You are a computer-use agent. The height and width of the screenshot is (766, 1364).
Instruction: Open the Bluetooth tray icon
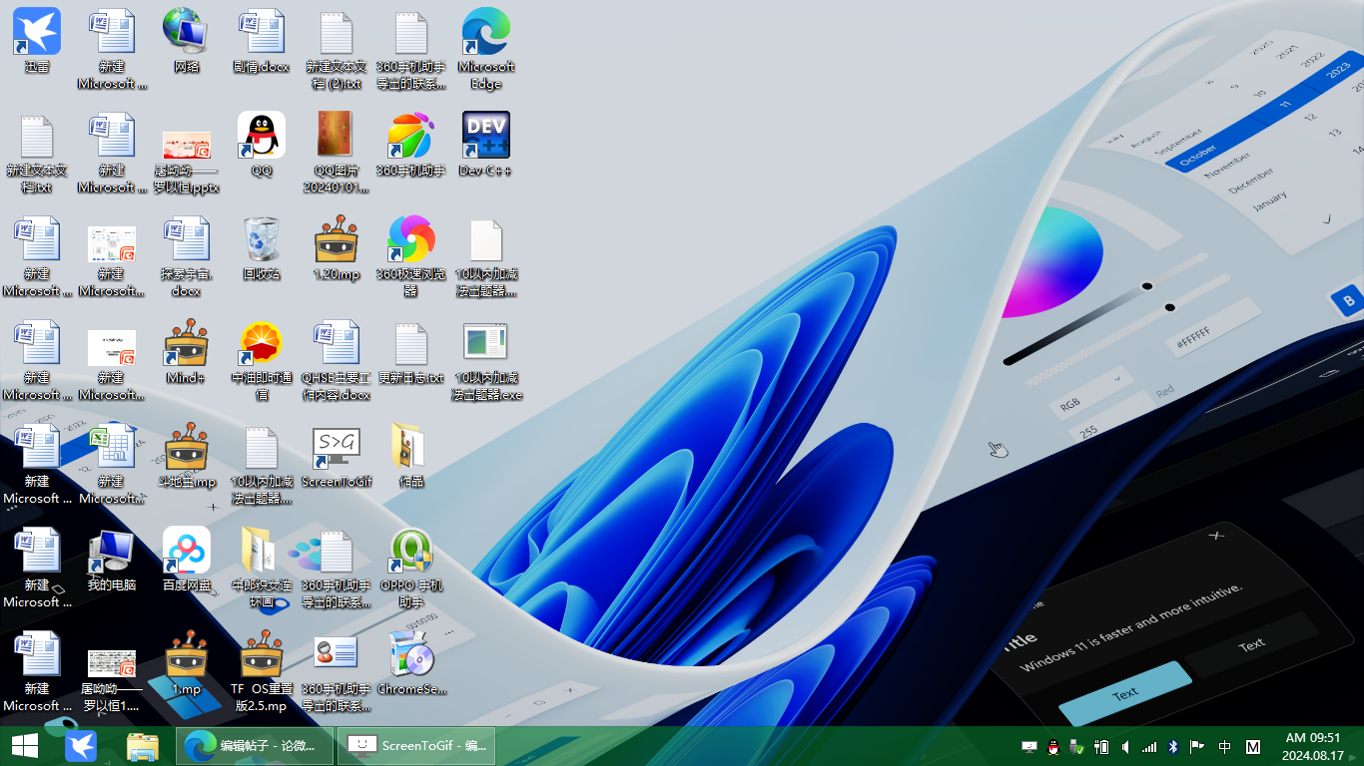1174,746
